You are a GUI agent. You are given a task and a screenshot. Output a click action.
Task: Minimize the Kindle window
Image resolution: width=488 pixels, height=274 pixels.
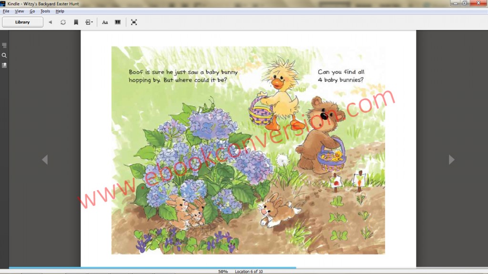click(455, 3)
